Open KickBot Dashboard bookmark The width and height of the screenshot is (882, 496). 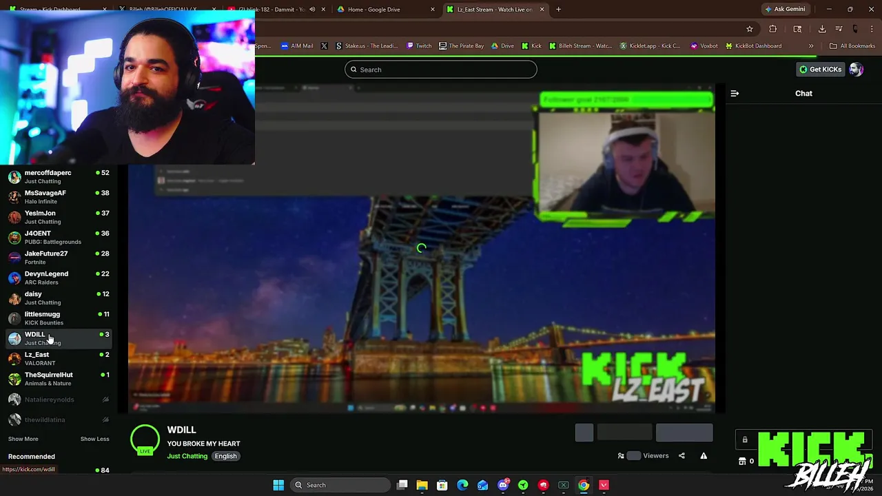[753, 46]
